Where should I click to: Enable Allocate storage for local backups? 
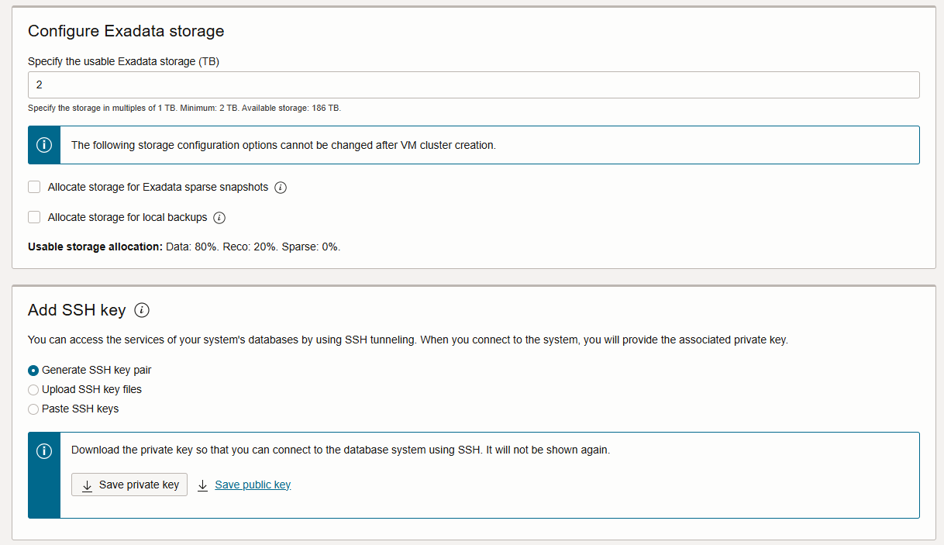[x=34, y=217]
